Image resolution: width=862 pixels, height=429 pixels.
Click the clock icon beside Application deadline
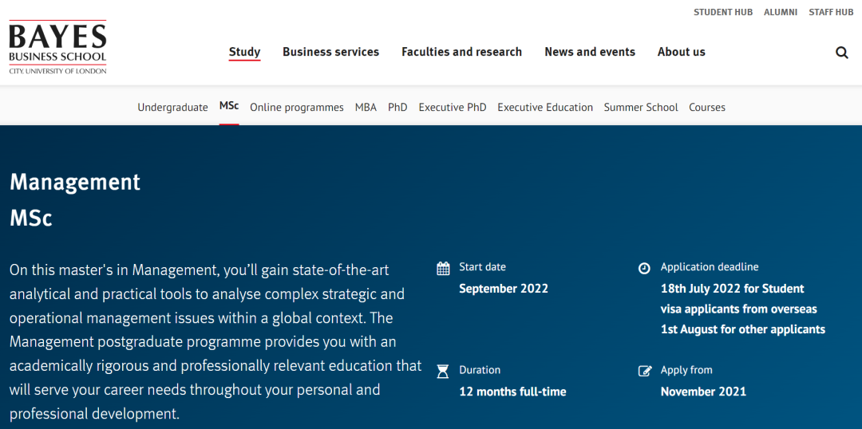coord(644,268)
